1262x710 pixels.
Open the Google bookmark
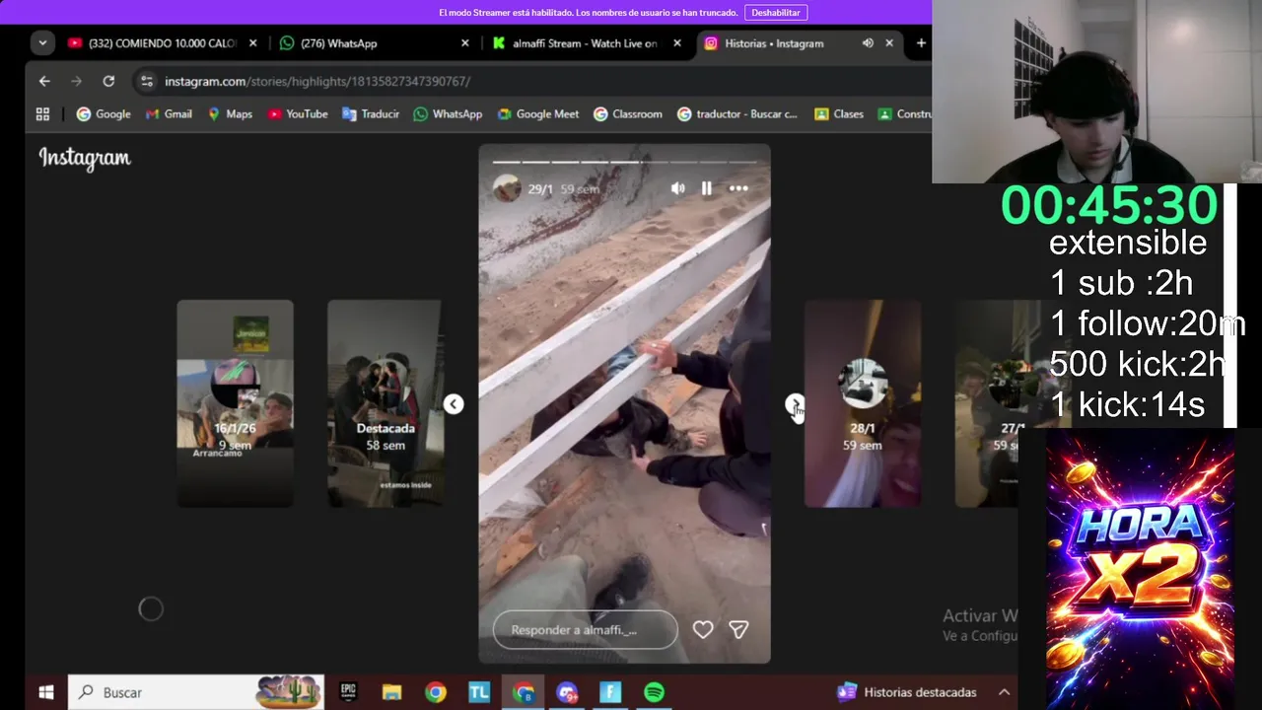point(104,114)
